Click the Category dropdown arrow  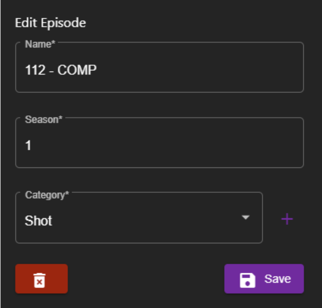tap(245, 217)
